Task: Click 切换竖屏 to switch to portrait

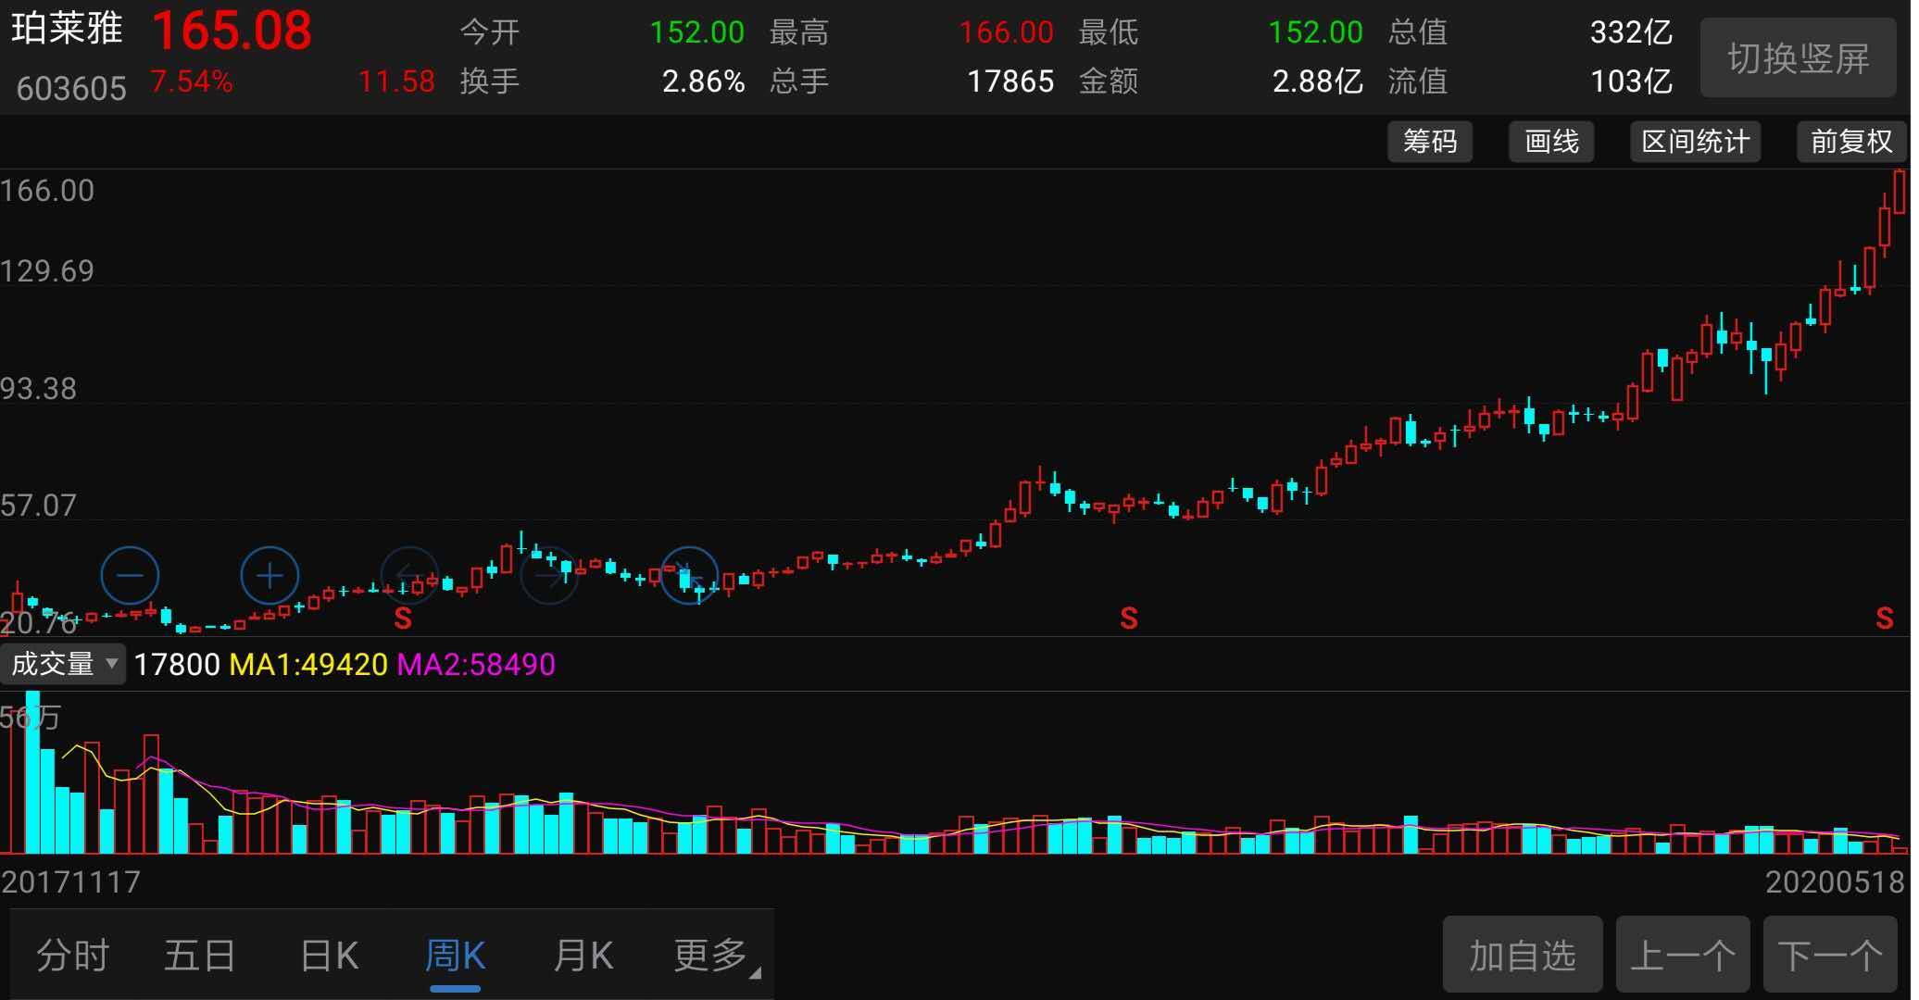Action: click(x=1798, y=58)
